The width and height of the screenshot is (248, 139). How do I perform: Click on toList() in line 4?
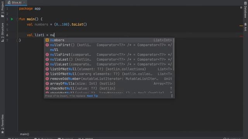click(79, 24)
